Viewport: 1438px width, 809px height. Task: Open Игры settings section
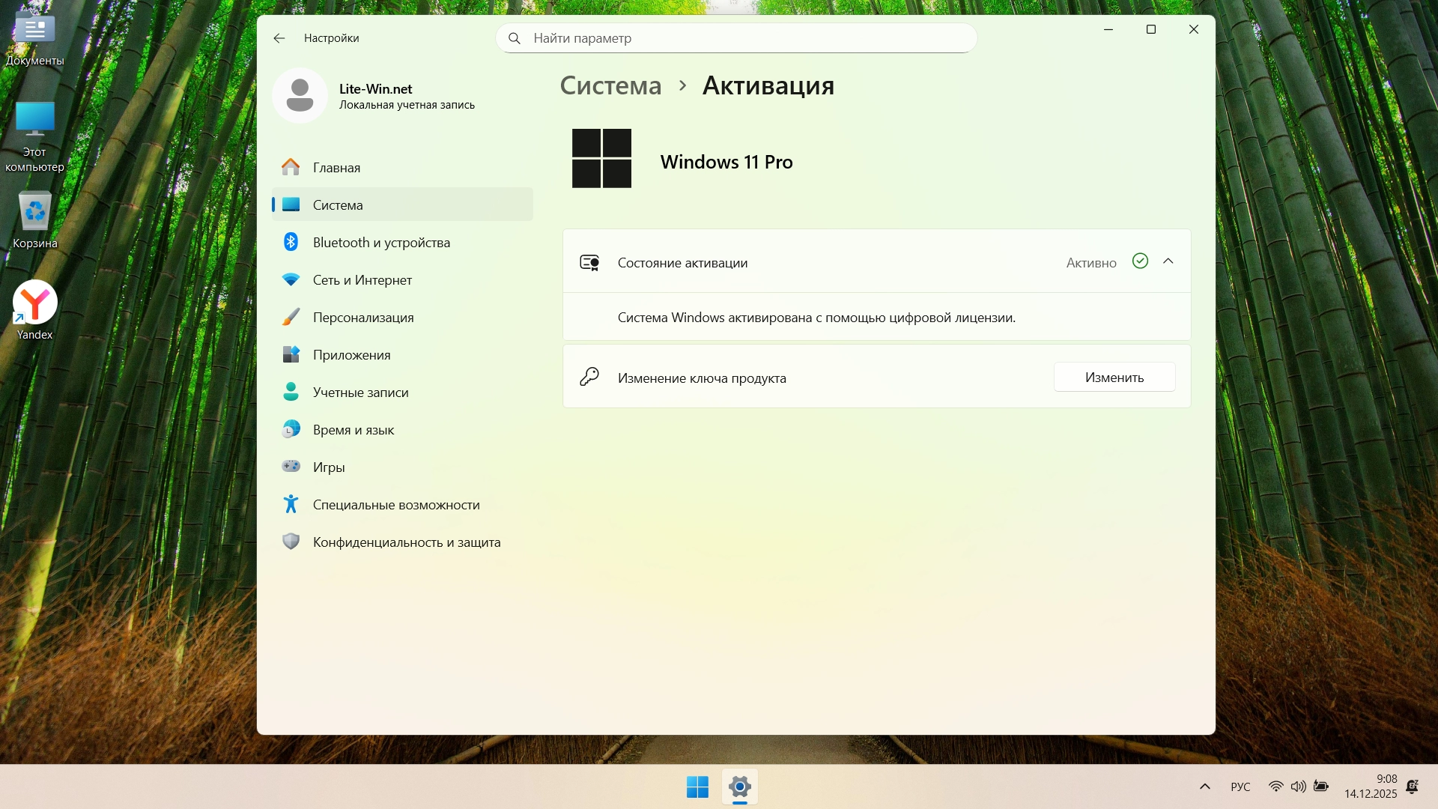329,467
